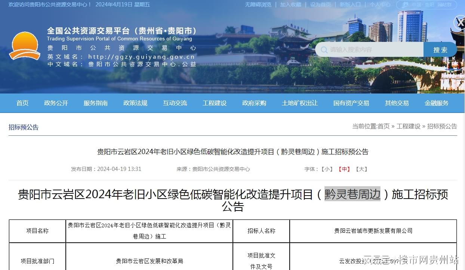Open 其他交易 in the navigation bar
Image resolution: width=465 pixels, height=270 pixels.
coord(397,103)
